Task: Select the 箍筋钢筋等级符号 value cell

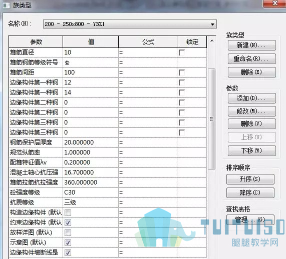Action: coord(91,62)
